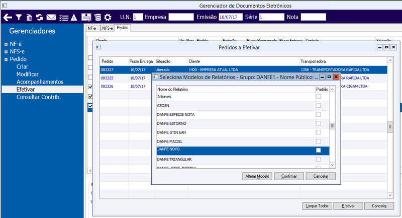Image resolution: width=402 pixels, height=218 pixels.
Task: Collapse the Pedido tree node
Action: (6, 59)
